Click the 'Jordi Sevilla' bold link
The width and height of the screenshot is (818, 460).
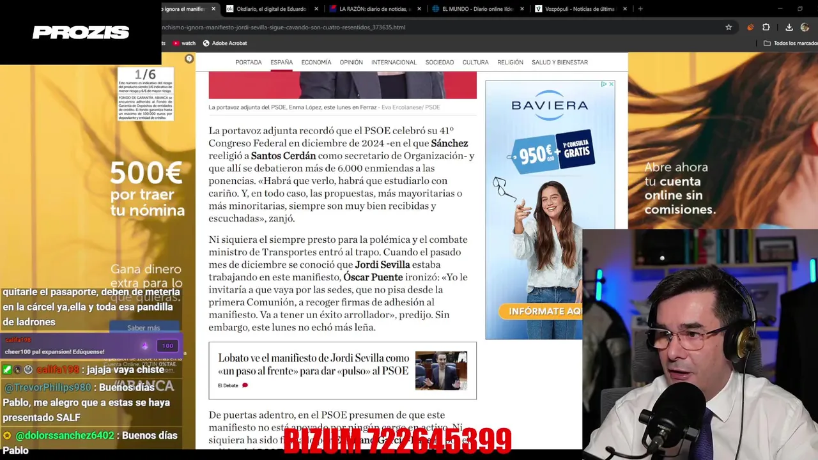(x=382, y=264)
